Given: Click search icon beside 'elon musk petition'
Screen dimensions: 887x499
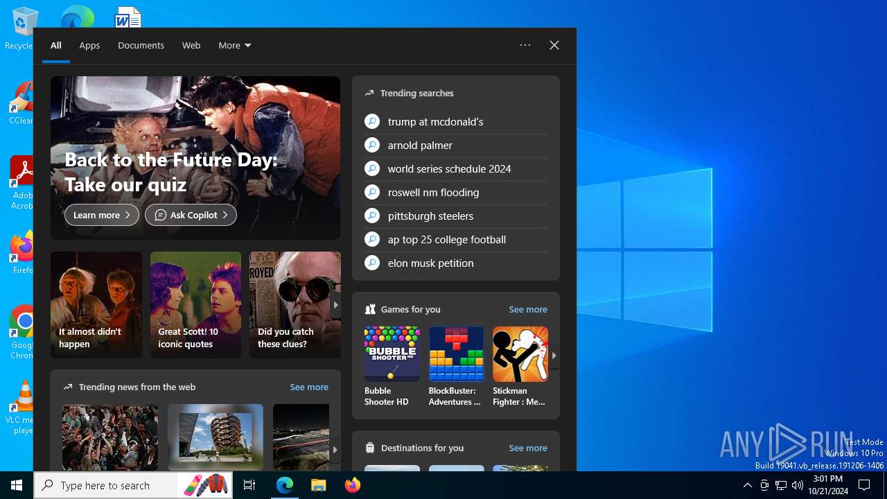Looking at the screenshot, I should (372, 263).
